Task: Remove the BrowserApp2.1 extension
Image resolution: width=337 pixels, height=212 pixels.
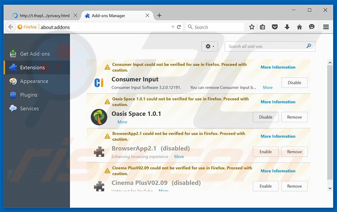Action: (x=294, y=152)
